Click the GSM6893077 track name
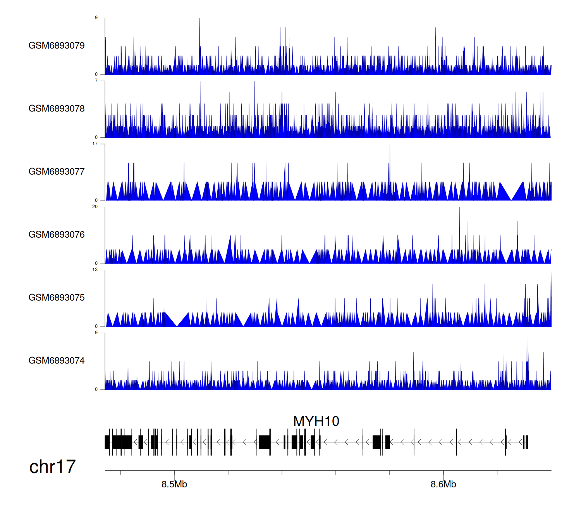The image size is (581, 511). click(x=57, y=171)
